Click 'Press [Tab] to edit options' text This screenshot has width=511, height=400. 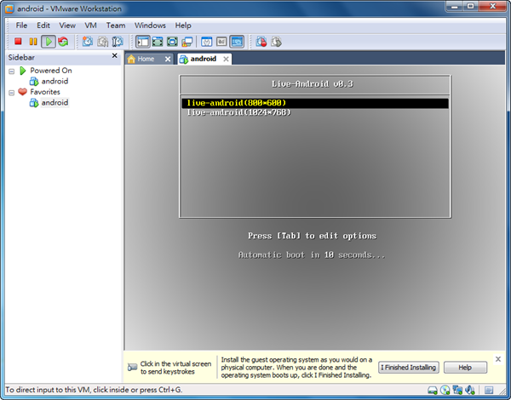[312, 236]
